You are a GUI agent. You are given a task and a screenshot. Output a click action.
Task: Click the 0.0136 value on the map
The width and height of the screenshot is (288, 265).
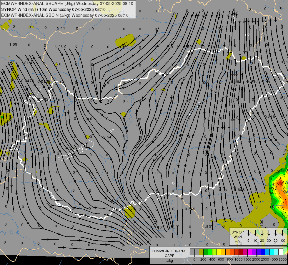pyautogui.click(x=44, y=82)
